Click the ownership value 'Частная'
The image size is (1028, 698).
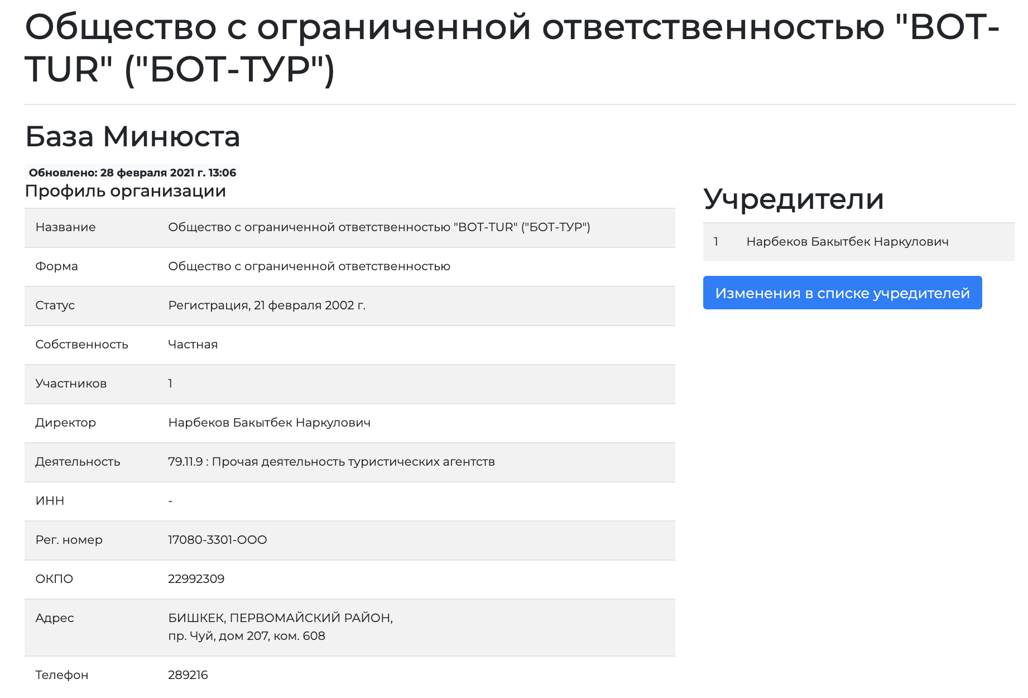point(193,345)
